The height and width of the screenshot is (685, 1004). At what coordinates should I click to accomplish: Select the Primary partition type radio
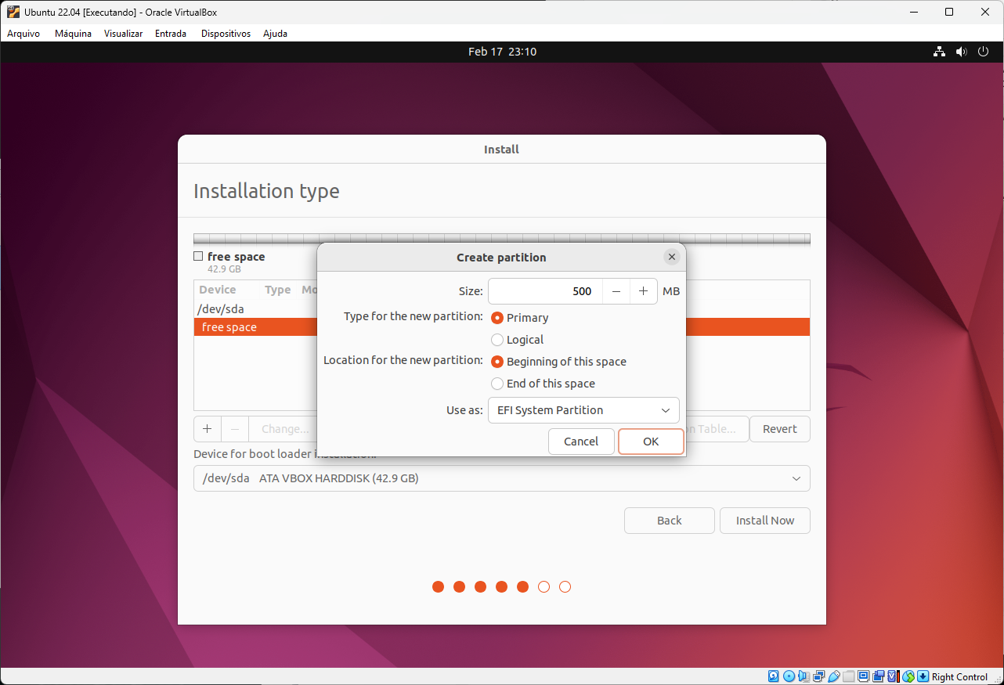click(x=497, y=318)
